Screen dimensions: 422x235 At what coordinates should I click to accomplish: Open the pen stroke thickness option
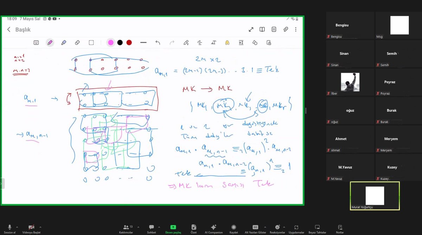pos(143,43)
